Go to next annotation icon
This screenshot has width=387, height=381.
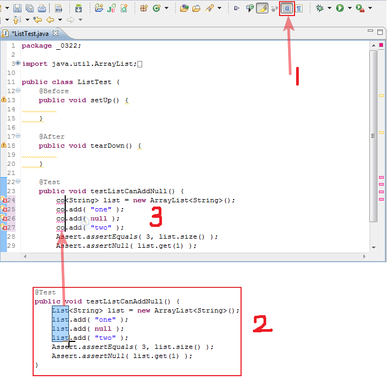click(x=17, y=19)
